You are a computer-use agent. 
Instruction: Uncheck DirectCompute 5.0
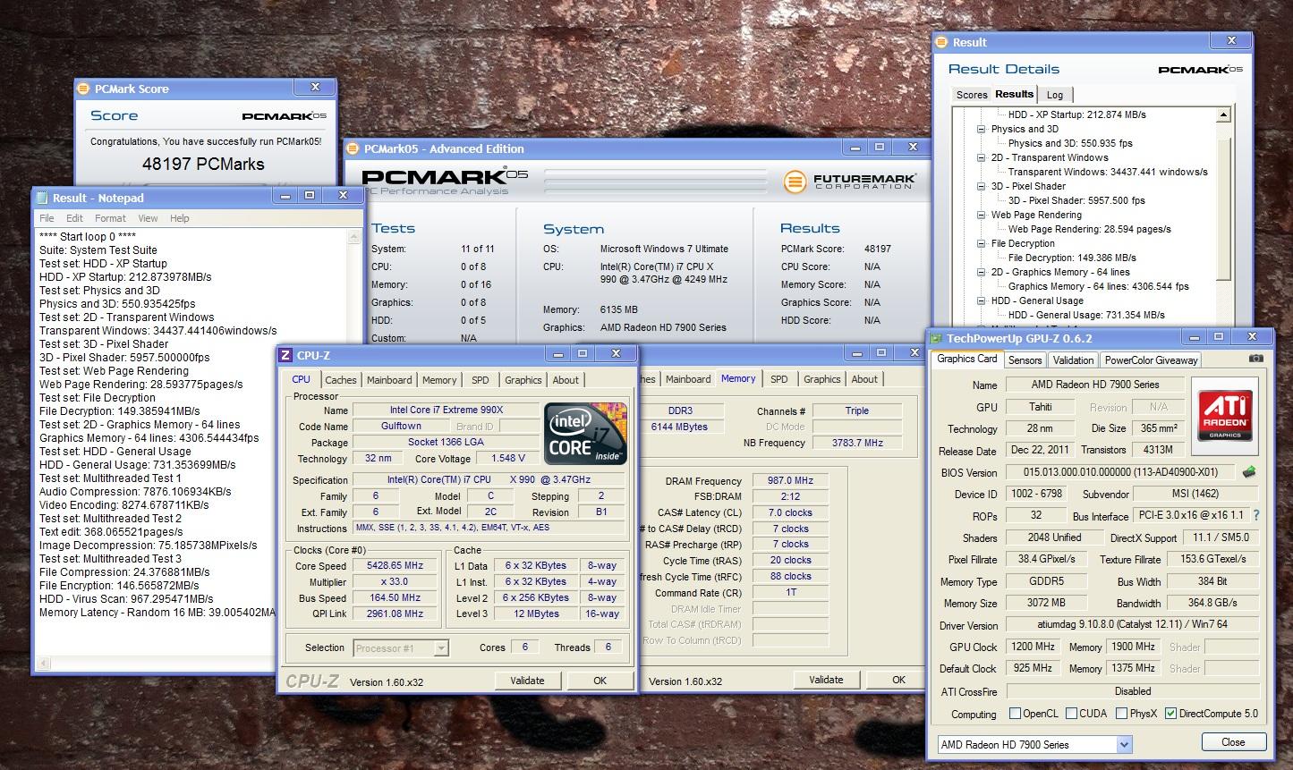coord(1170,714)
